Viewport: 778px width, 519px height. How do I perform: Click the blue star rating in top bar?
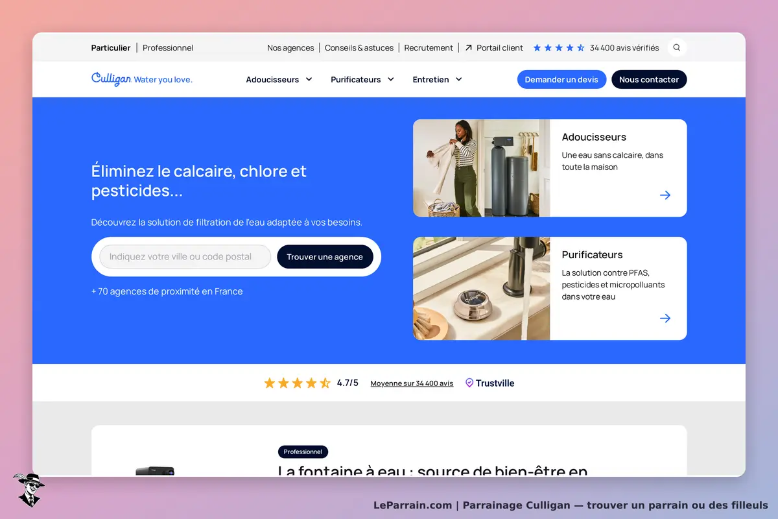(x=559, y=47)
